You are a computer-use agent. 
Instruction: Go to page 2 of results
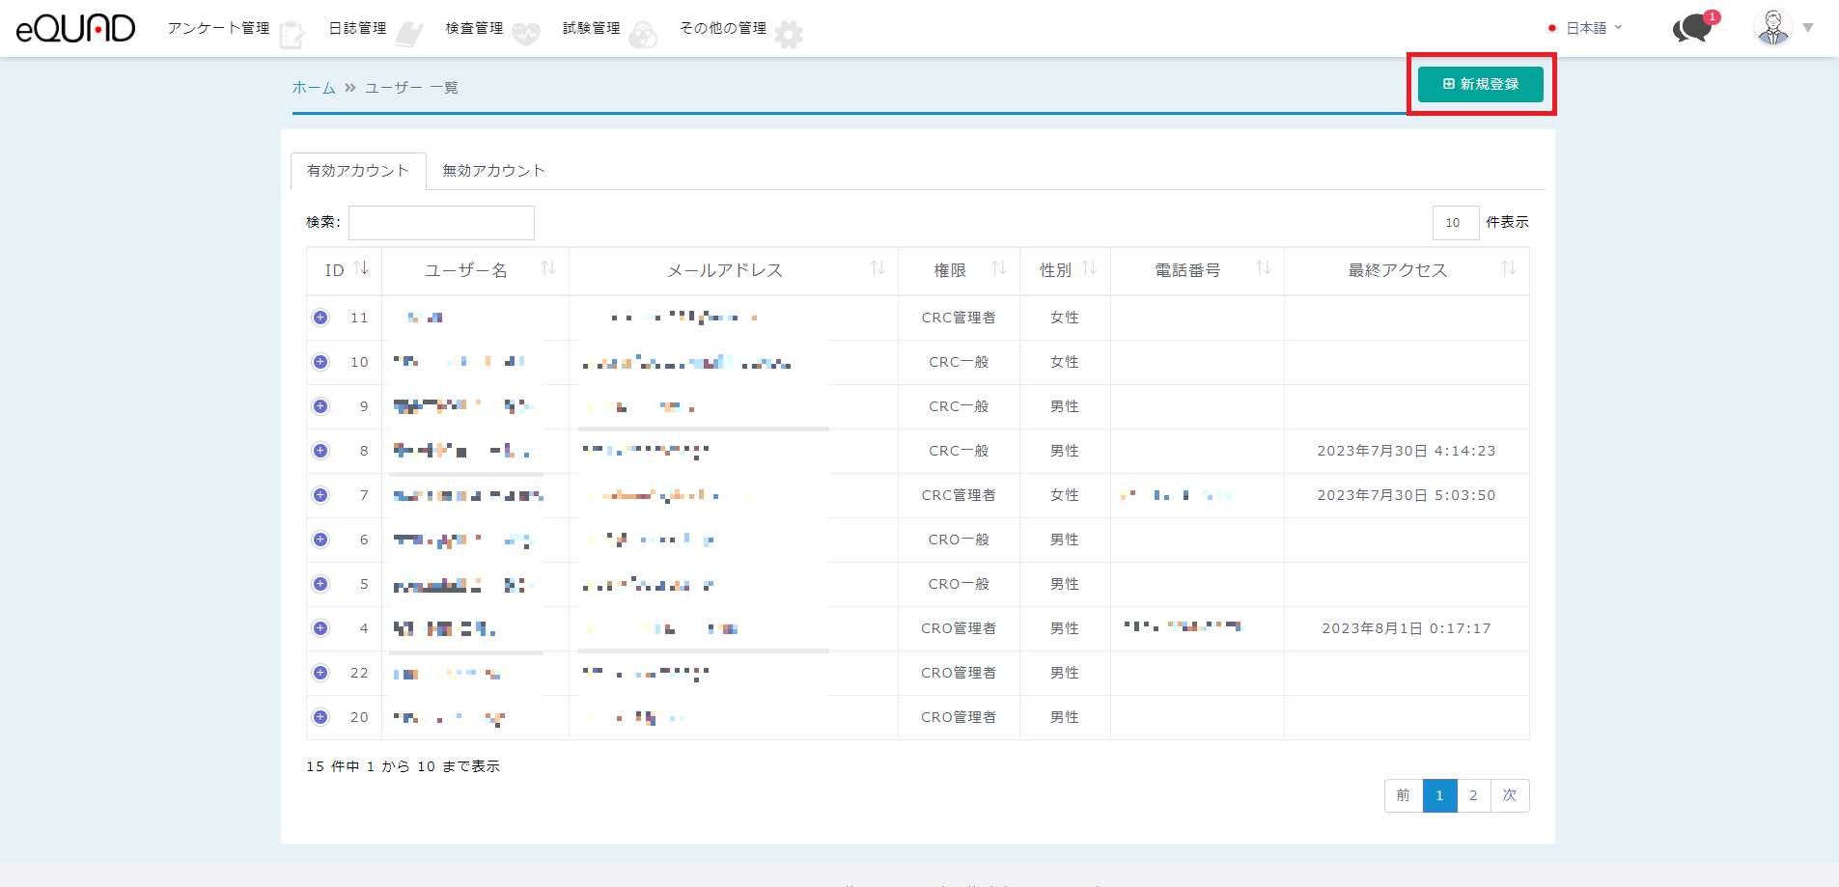[x=1473, y=795]
